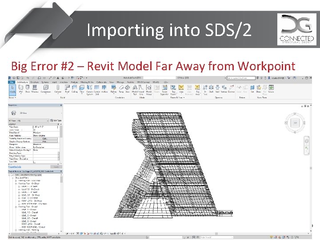The height and width of the screenshot is (240, 320).
Task: Choose the Curtain System tool
Action: [x=89, y=90]
